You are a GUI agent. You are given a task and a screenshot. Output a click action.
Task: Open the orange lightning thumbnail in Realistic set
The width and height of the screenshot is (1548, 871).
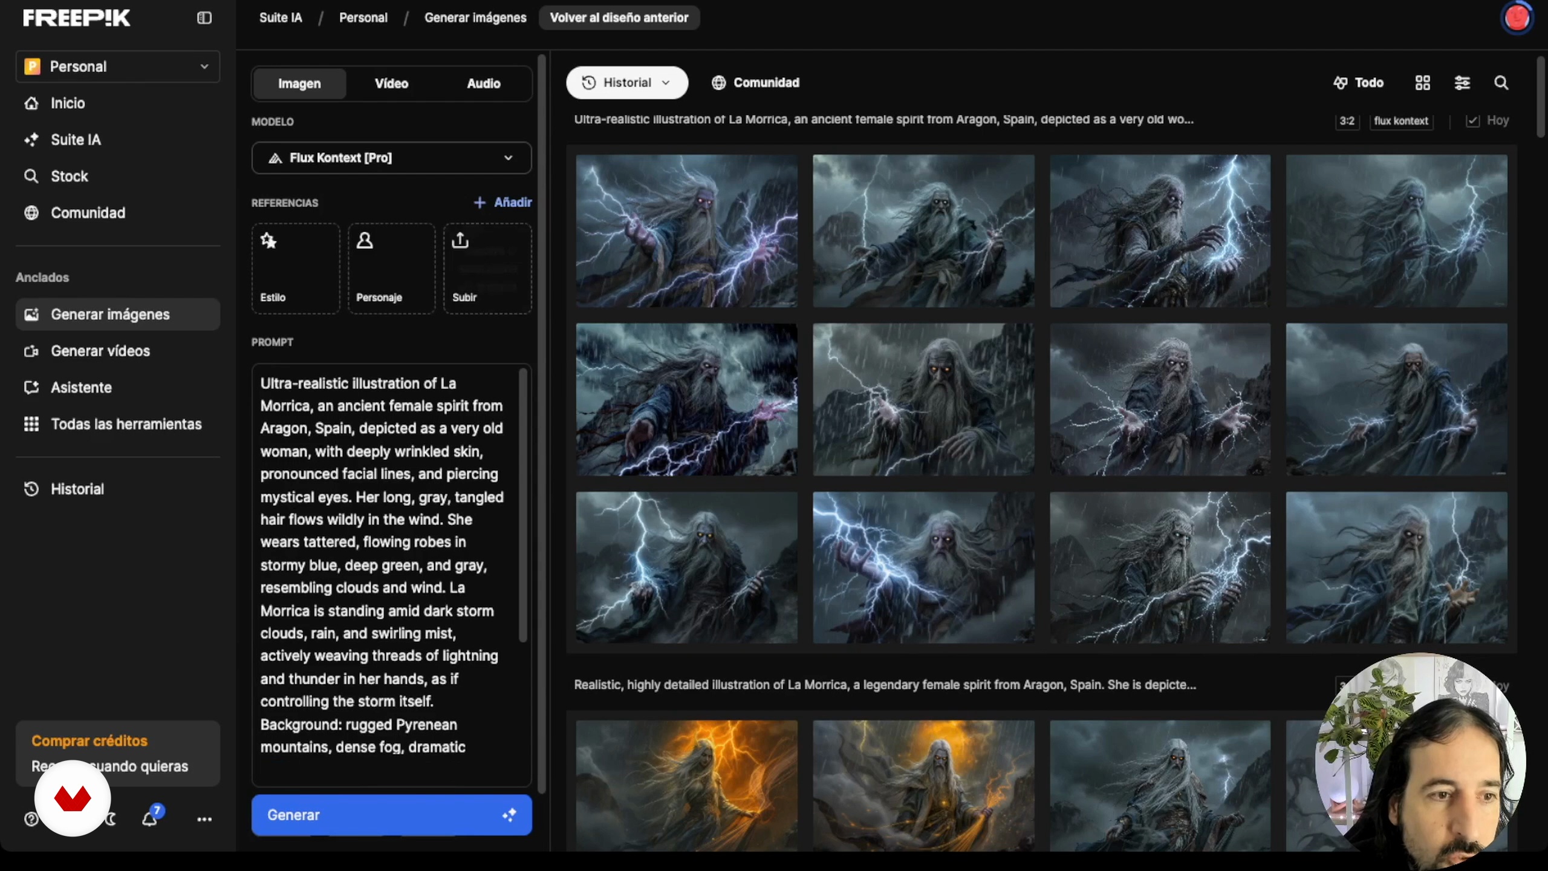pyautogui.click(x=686, y=785)
